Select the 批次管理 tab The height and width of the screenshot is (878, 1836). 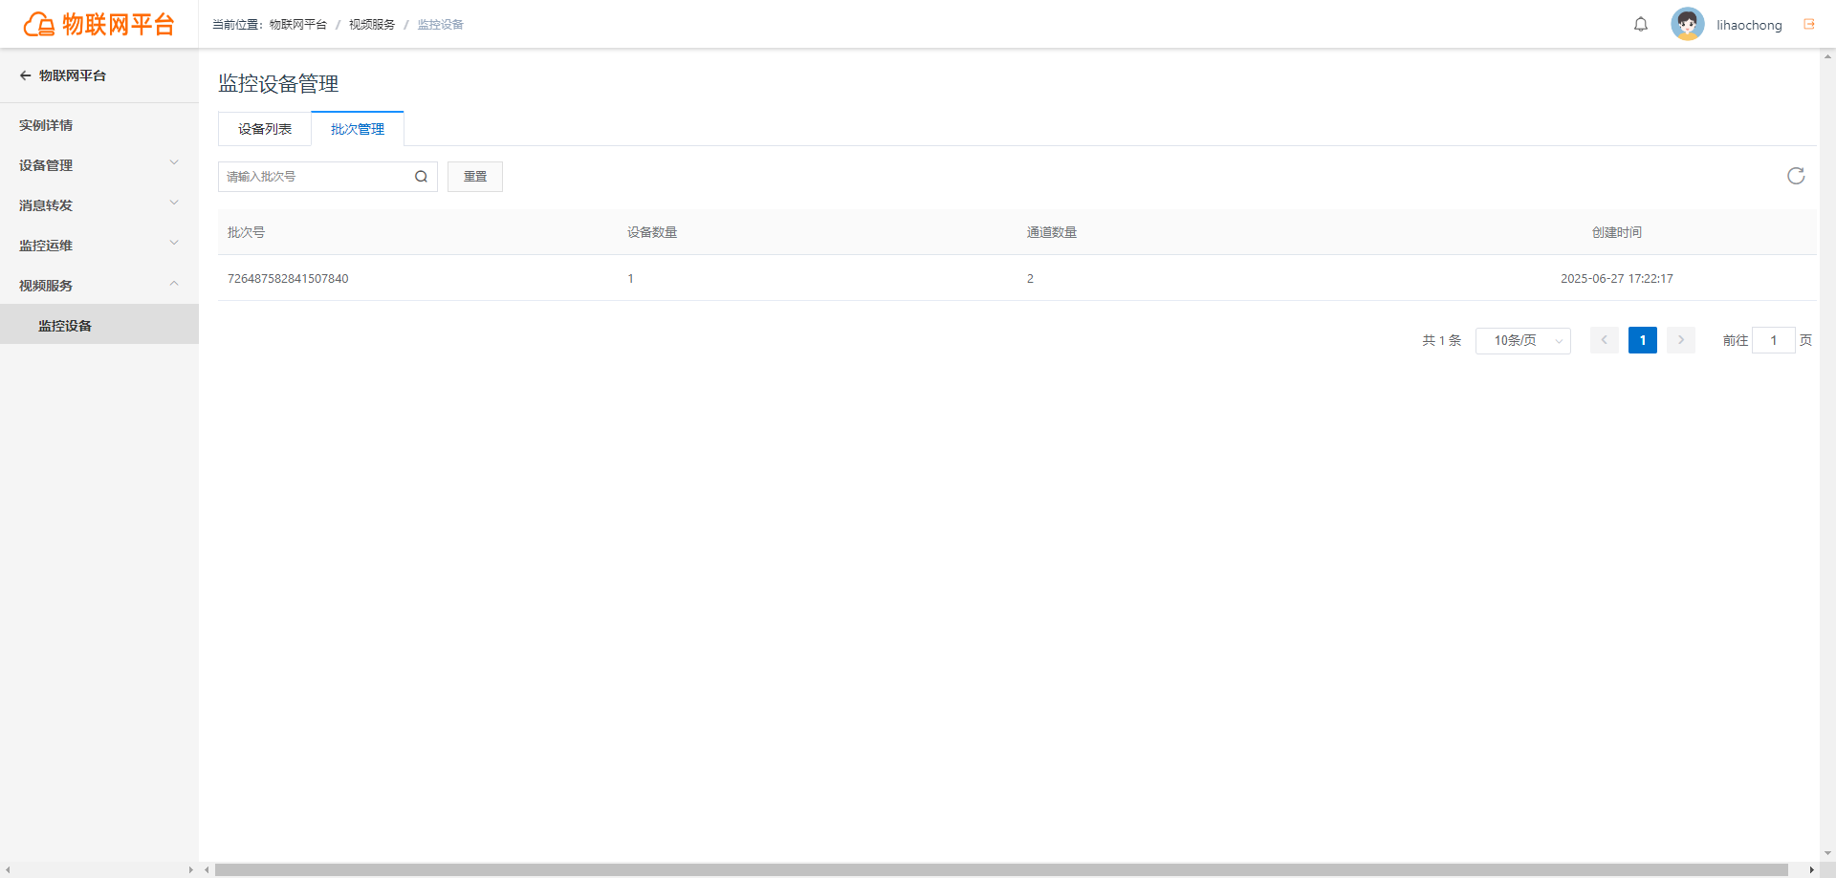tap(358, 129)
